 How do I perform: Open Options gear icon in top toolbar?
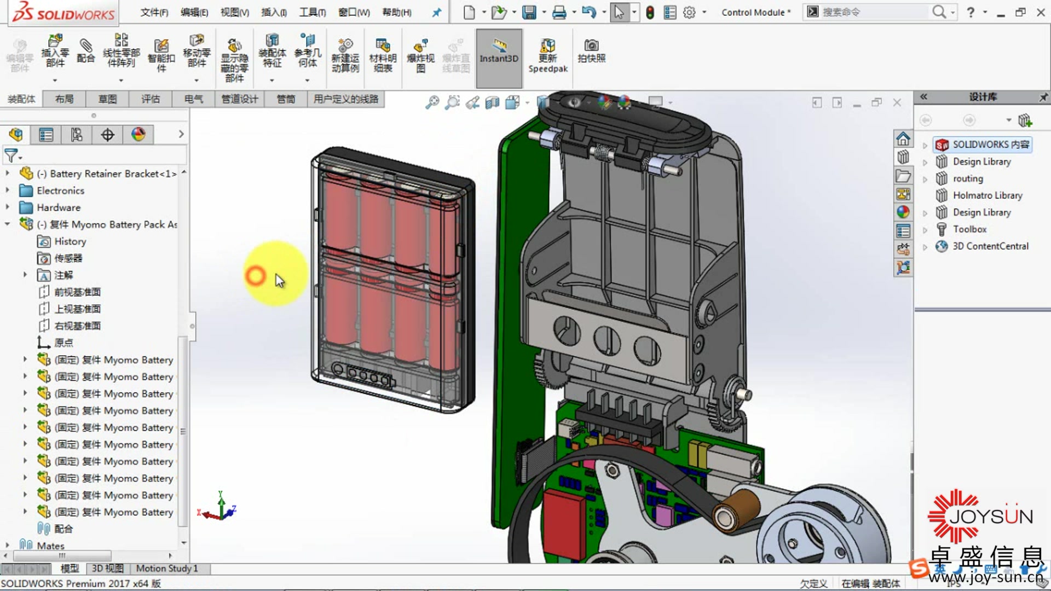pyautogui.click(x=689, y=12)
